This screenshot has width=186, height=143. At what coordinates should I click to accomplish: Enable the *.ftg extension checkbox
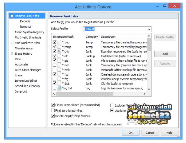(54, 78)
